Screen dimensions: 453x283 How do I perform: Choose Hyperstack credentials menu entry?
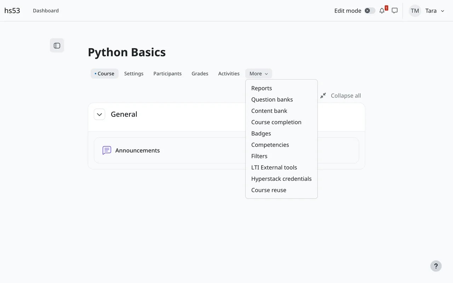[x=281, y=179]
